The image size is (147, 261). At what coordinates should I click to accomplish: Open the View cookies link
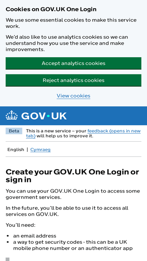[74, 96]
